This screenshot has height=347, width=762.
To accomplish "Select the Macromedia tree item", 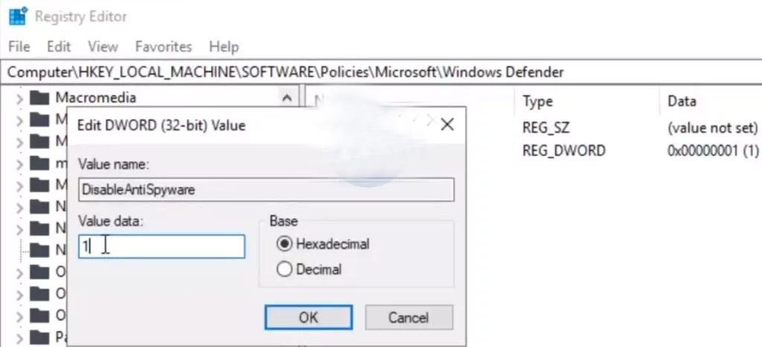I will pyautogui.click(x=95, y=98).
